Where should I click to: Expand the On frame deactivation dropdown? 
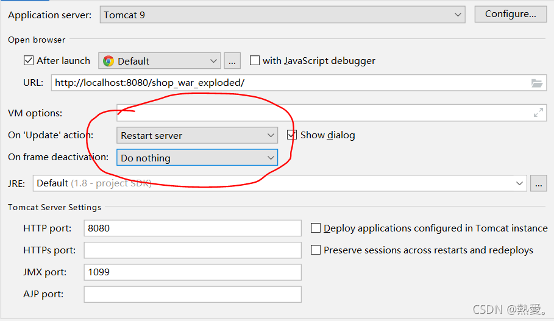[197, 158]
